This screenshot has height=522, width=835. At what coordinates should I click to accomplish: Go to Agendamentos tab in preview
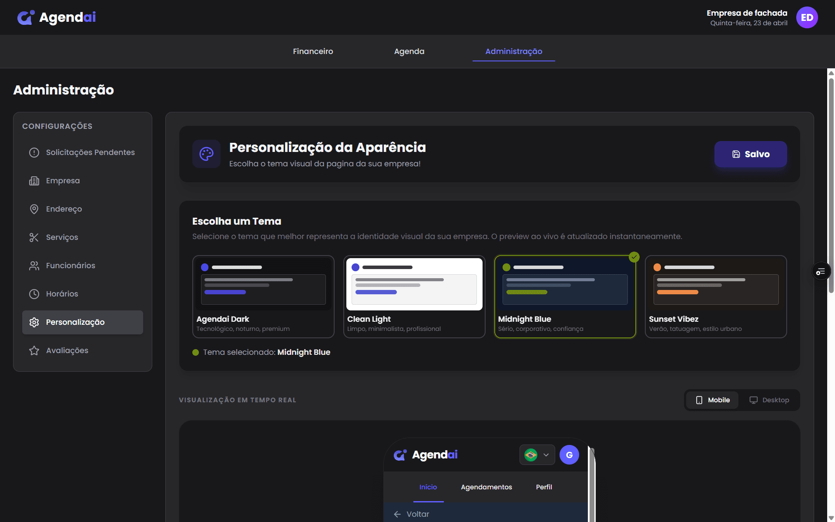pyautogui.click(x=486, y=487)
